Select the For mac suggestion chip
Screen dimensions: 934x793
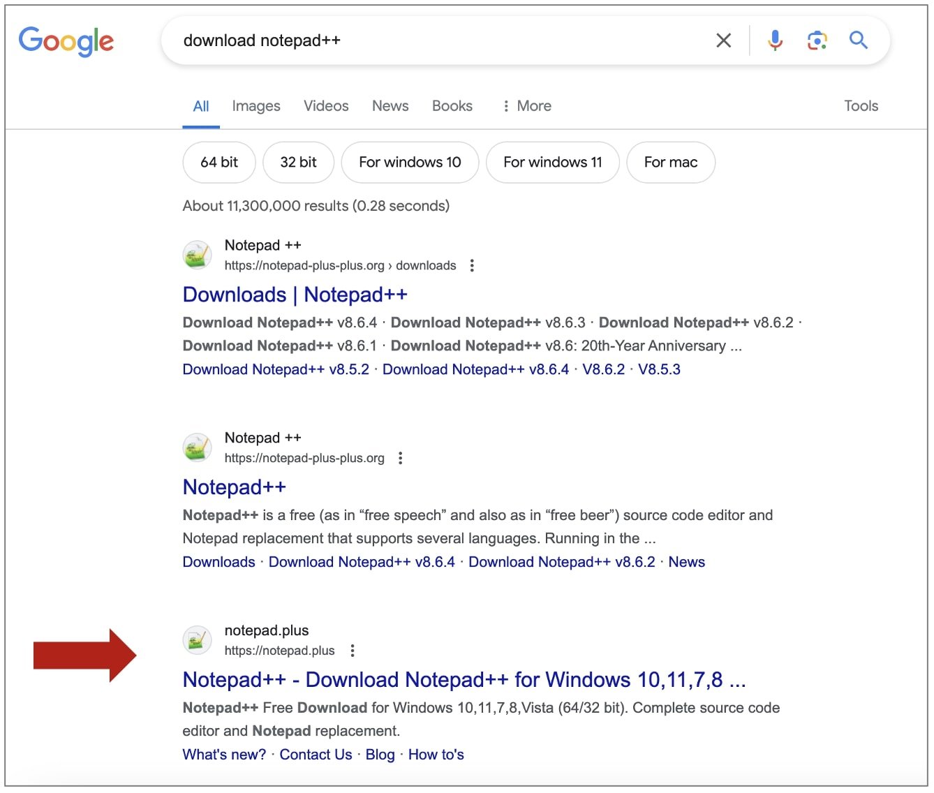[x=670, y=162]
